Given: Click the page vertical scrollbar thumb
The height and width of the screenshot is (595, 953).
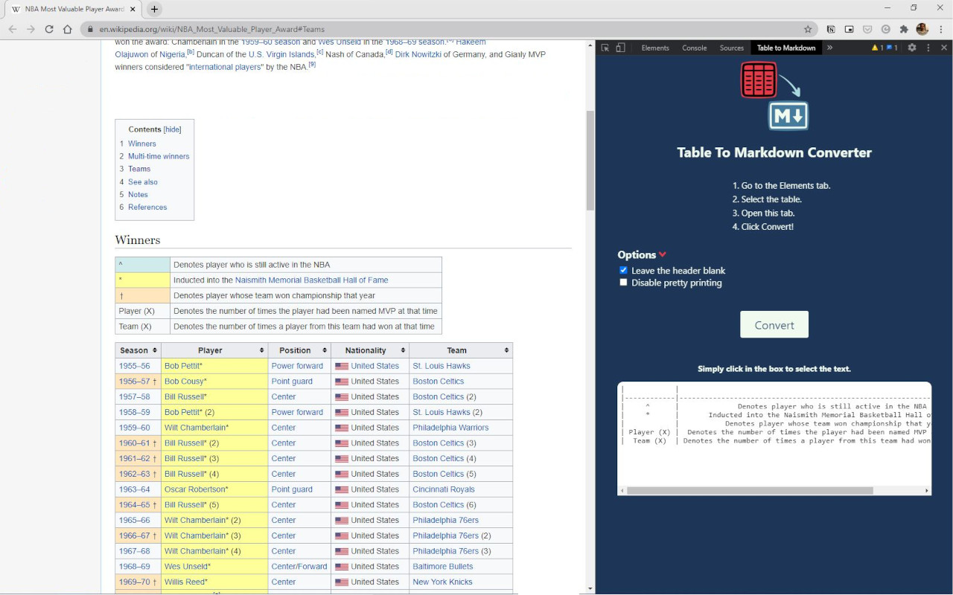Looking at the screenshot, I should [x=590, y=161].
